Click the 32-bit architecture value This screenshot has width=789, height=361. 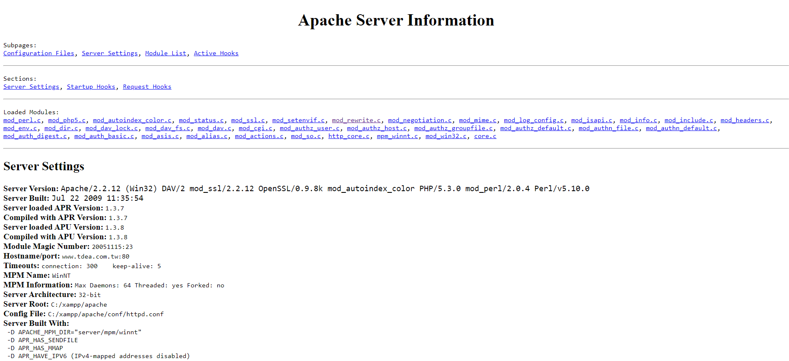click(89, 295)
